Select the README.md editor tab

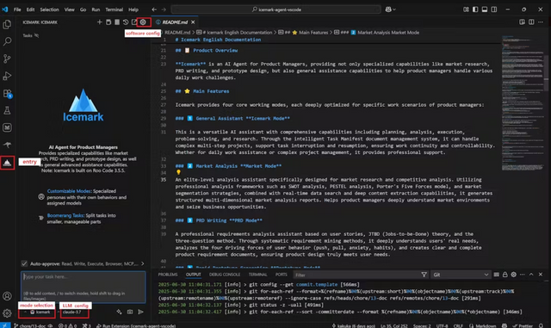click(175, 22)
